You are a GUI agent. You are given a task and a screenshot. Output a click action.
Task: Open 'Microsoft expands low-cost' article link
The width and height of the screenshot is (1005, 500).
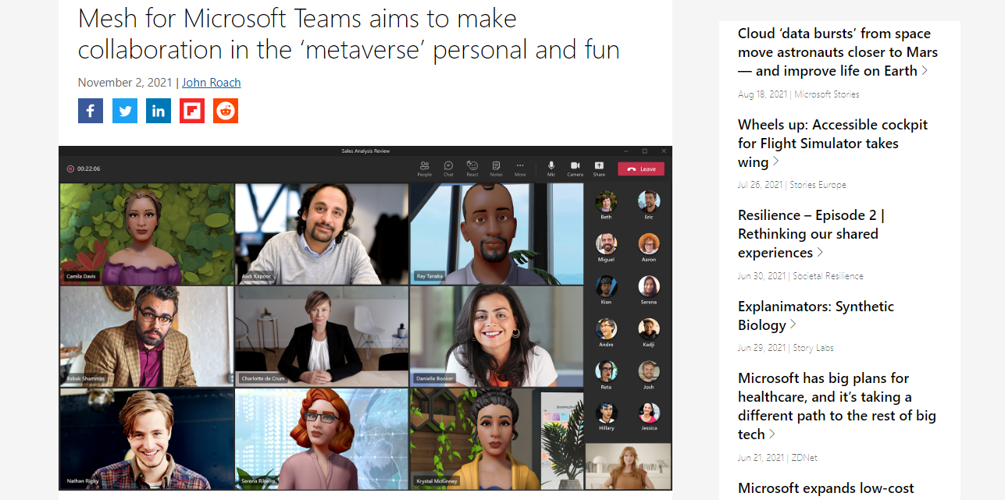[x=825, y=489]
